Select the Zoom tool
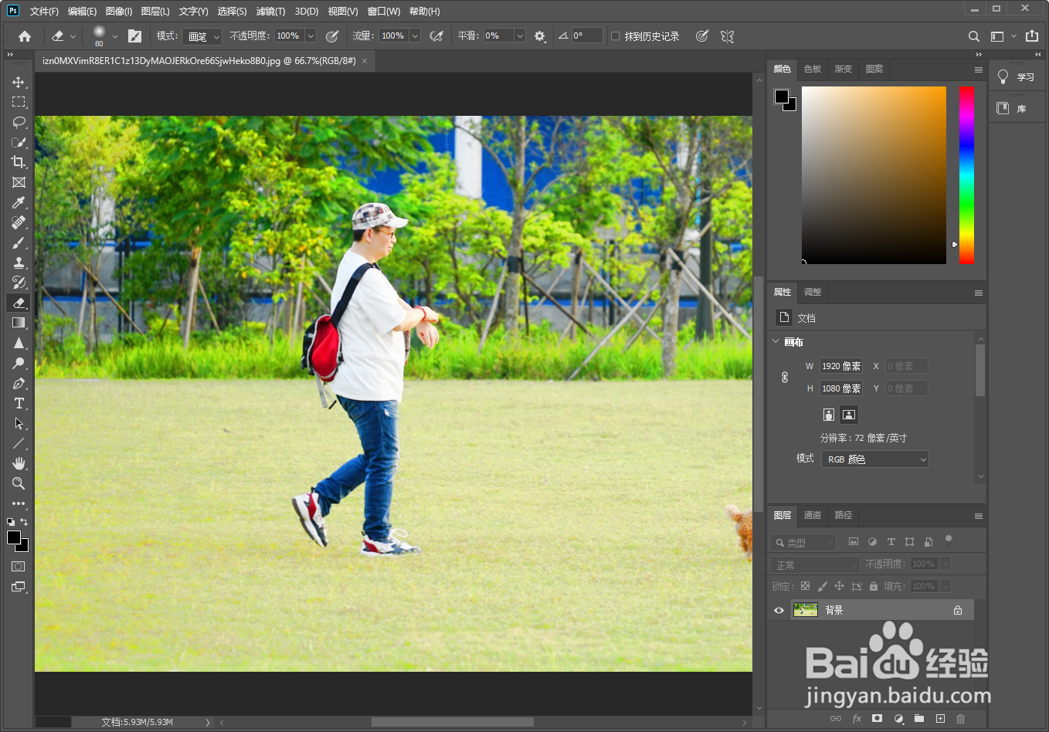Viewport: 1049px width, 732px height. tap(19, 483)
